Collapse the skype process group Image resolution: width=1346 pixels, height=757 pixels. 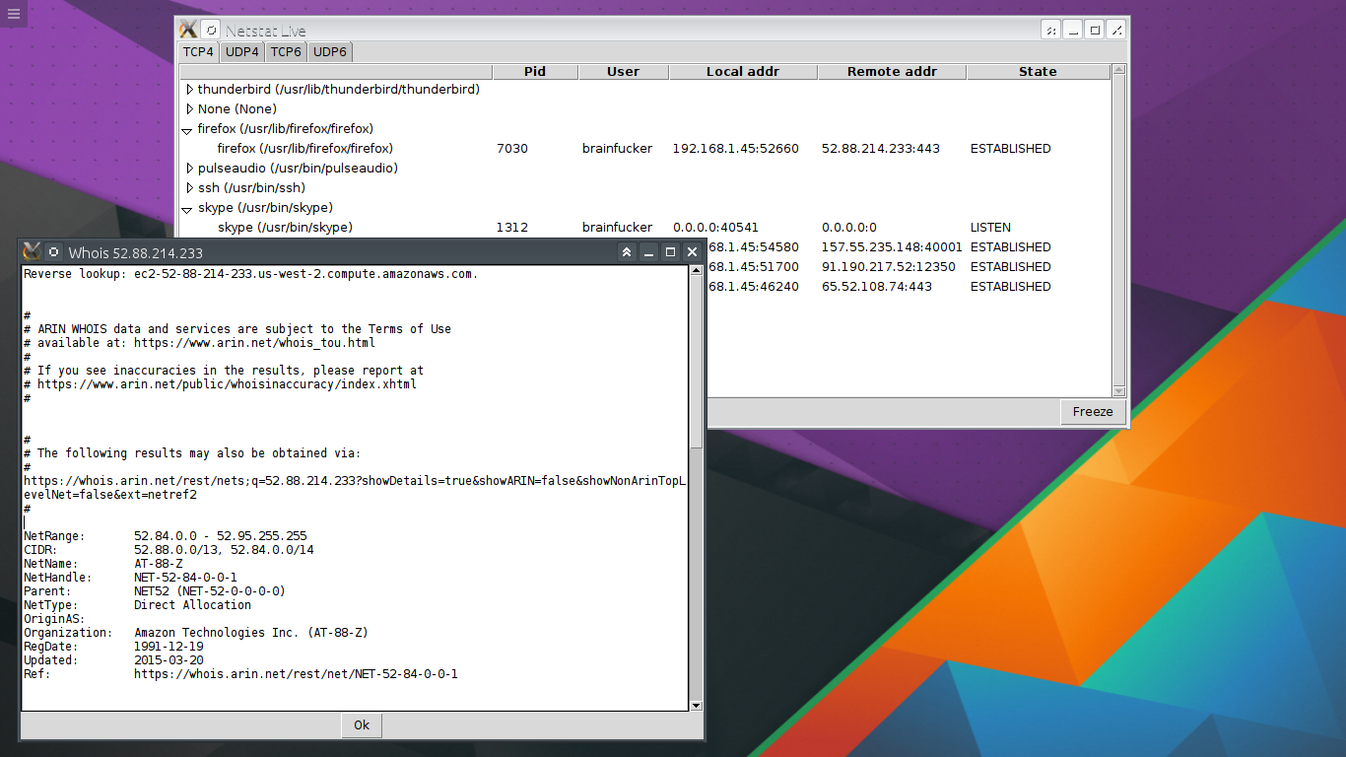click(187, 208)
